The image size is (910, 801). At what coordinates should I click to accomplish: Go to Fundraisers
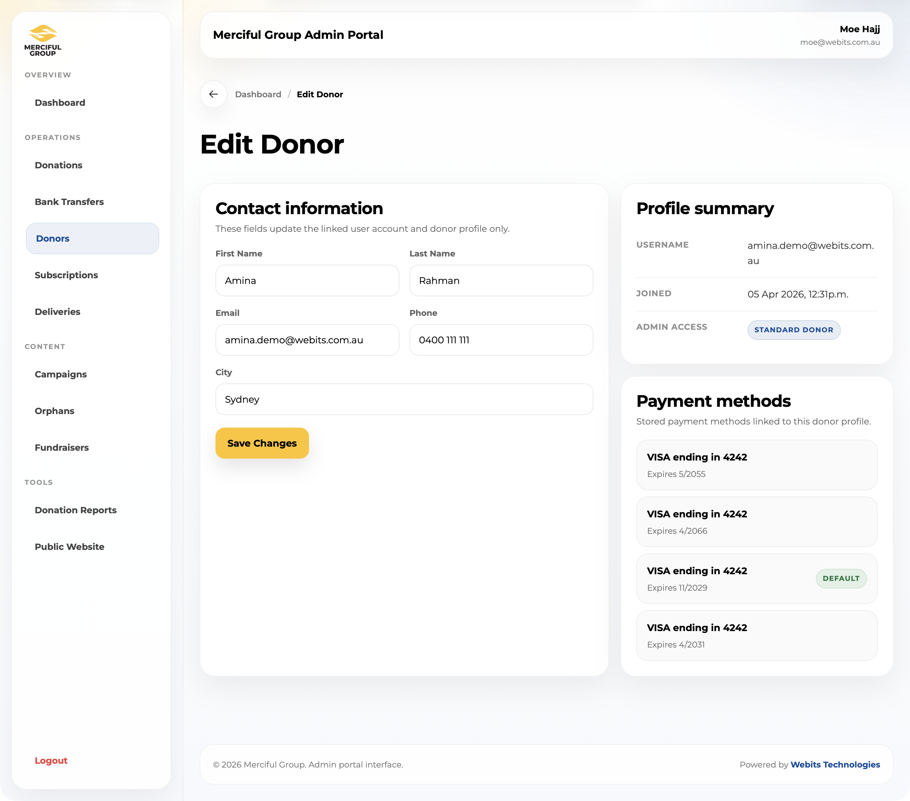pyautogui.click(x=61, y=448)
